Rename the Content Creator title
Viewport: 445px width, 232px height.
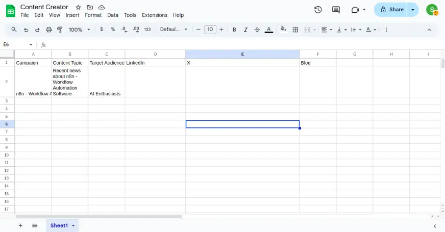click(x=44, y=7)
